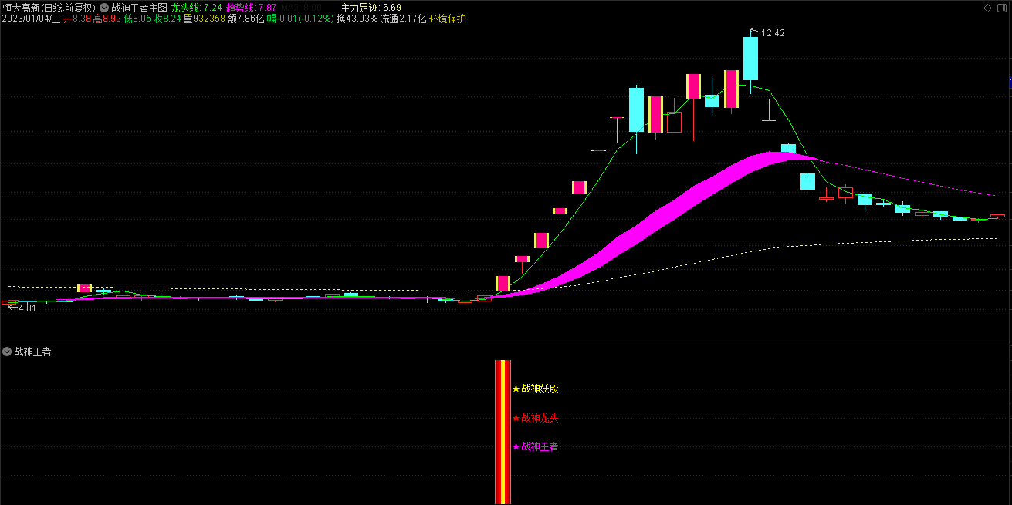Click the red star beside 战神龙头

coord(516,419)
